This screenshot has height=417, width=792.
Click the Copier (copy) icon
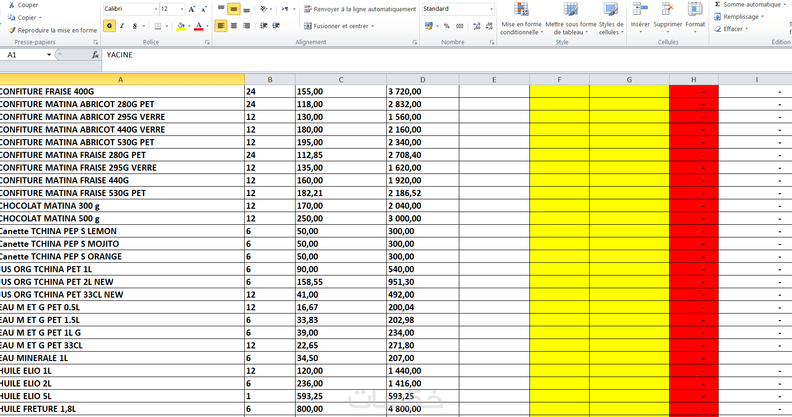tap(12, 17)
